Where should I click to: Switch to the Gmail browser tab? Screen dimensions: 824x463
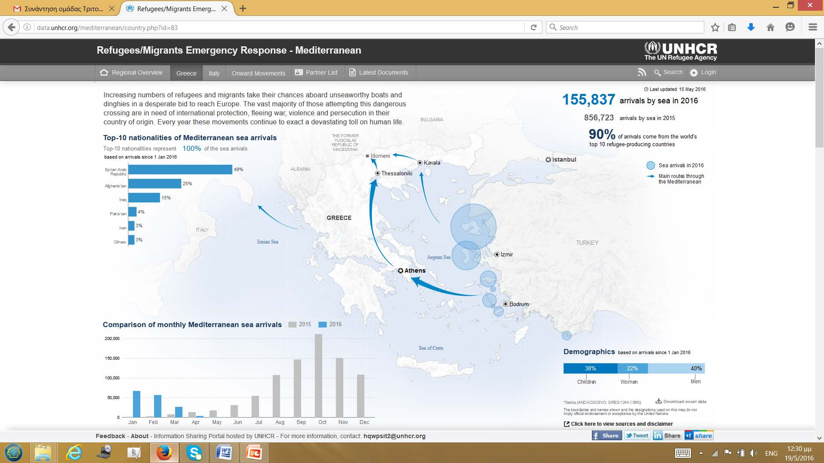[x=63, y=9]
